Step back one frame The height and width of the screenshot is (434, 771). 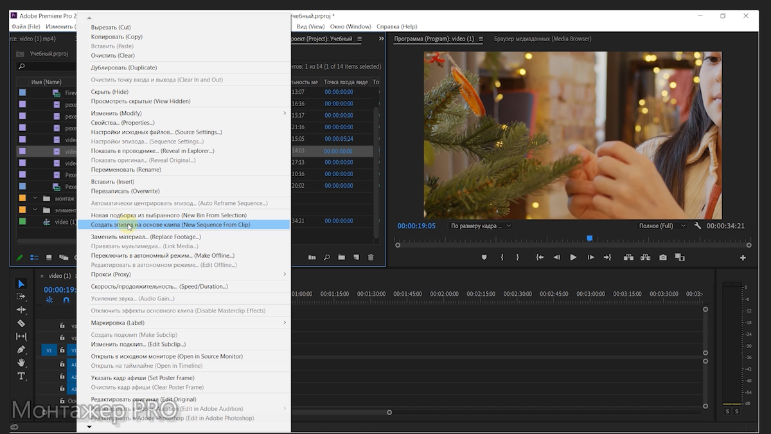tap(557, 257)
